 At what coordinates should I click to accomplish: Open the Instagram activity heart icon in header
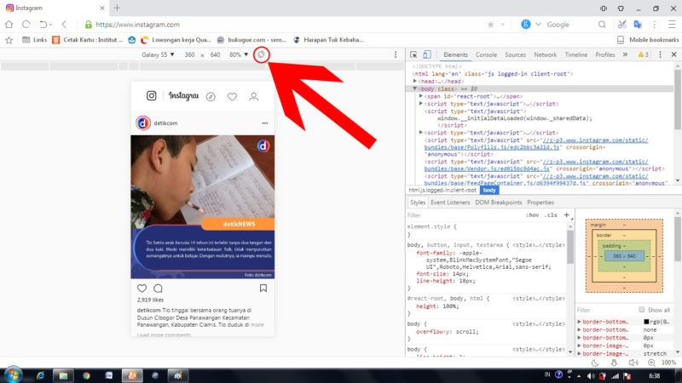click(232, 96)
